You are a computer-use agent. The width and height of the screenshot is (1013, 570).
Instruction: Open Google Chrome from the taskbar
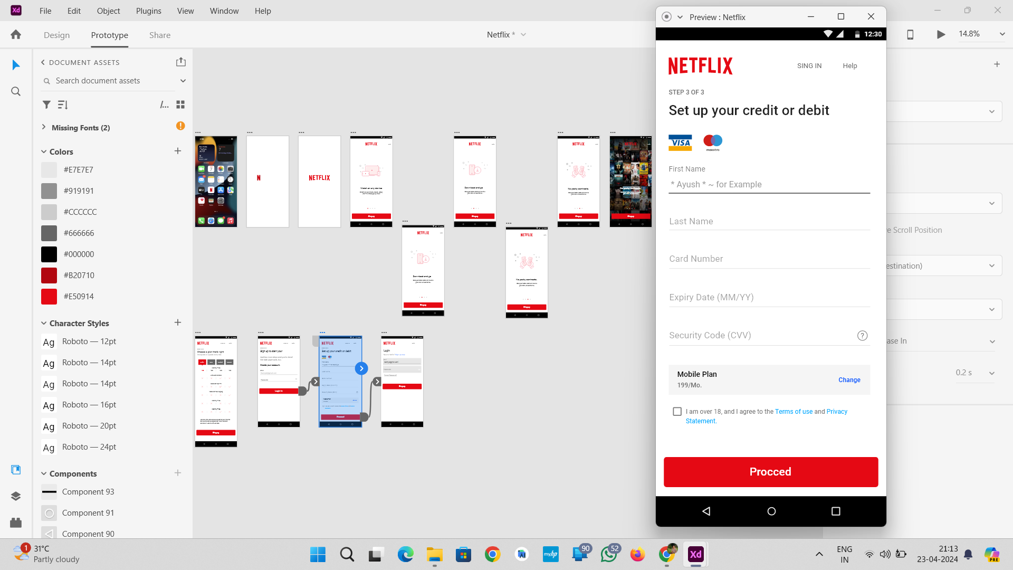point(493,554)
